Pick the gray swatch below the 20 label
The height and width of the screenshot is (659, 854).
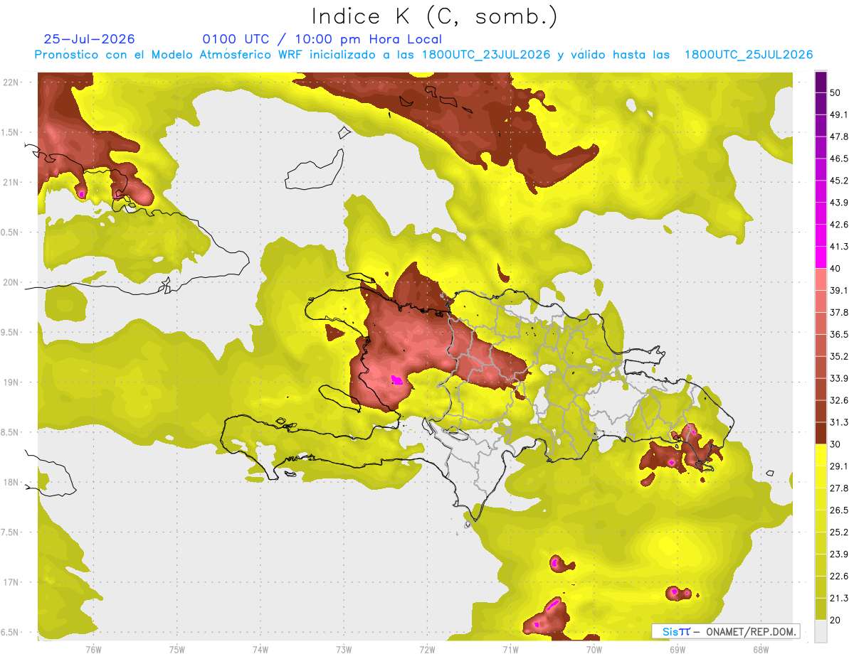click(821, 631)
